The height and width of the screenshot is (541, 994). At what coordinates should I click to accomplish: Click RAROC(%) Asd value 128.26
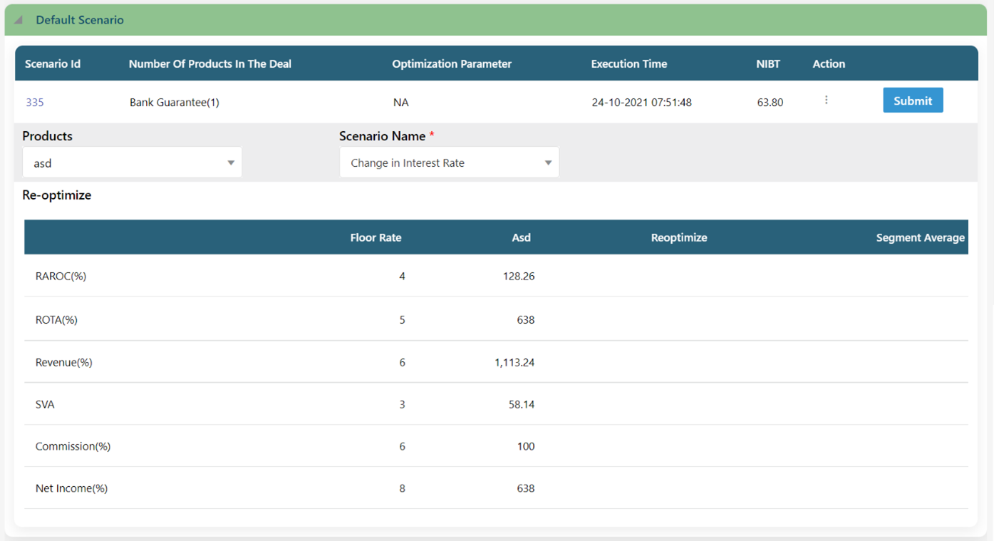pyautogui.click(x=519, y=276)
